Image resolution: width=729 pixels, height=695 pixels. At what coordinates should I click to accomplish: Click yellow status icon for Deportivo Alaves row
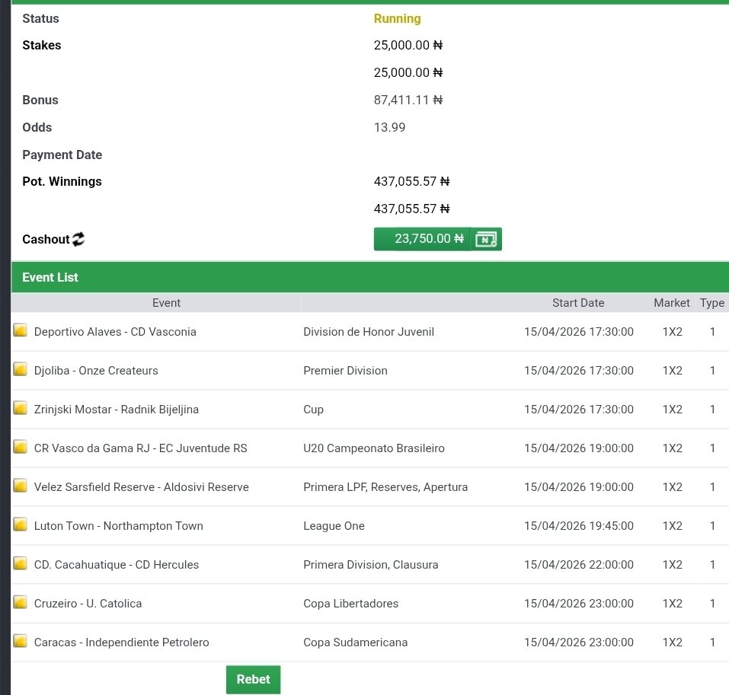click(x=20, y=330)
